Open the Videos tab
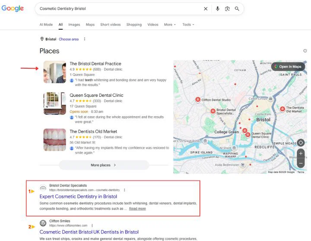Screen dimensions: 311x241 [x=153, y=25]
